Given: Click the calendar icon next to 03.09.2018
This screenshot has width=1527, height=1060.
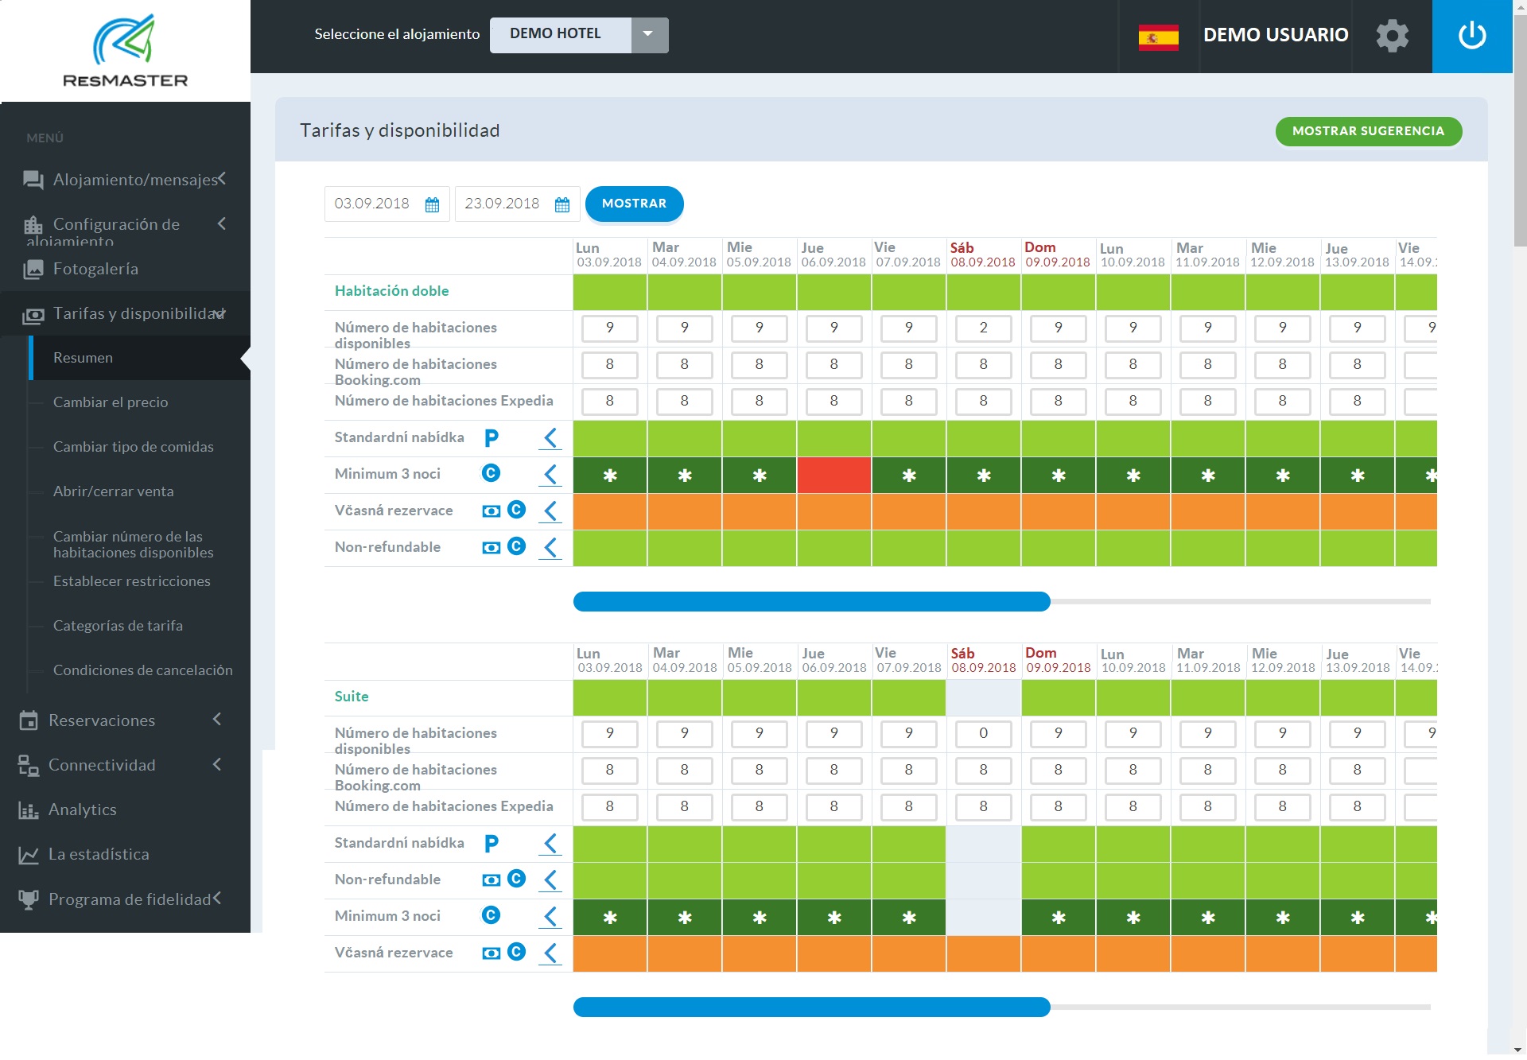Looking at the screenshot, I should tap(431, 204).
